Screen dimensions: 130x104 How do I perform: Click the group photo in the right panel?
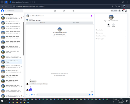click(111, 17)
